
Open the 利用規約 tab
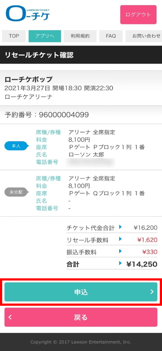[80, 36]
